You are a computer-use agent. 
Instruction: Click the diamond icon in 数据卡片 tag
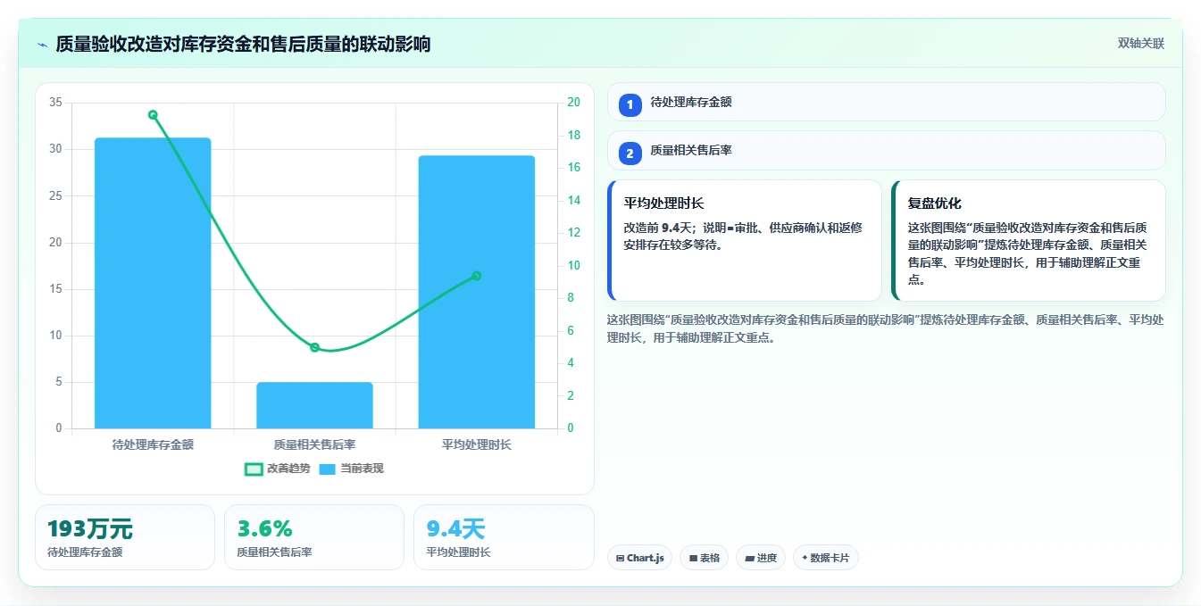[x=805, y=558]
